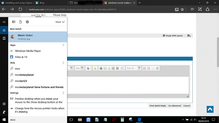219x123 pixels.
Task: Search the web for 'mov'
Action: pyautogui.click(x=38, y=68)
